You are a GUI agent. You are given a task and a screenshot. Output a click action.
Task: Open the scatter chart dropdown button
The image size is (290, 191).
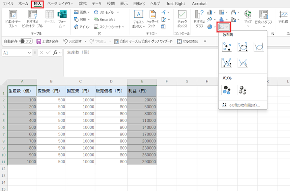click(224, 27)
